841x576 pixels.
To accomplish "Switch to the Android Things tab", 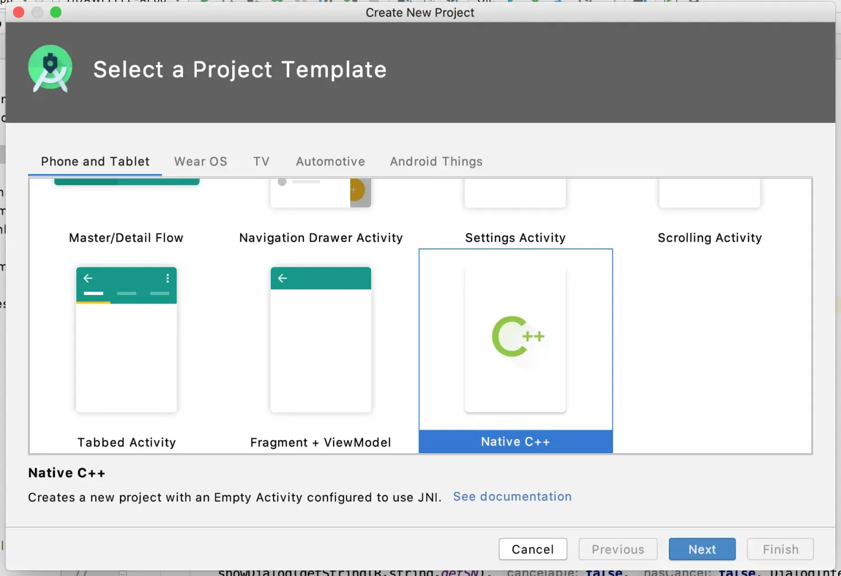I will coord(436,162).
